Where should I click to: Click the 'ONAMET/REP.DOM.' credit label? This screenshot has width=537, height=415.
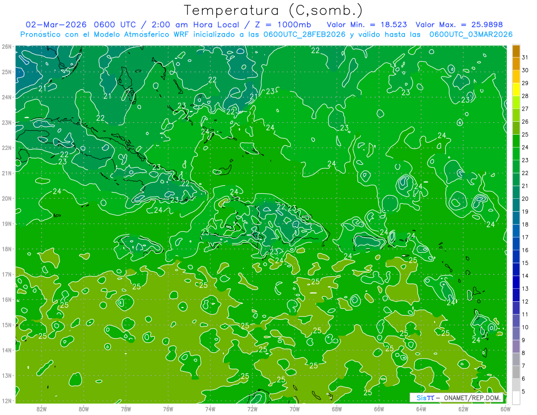tap(472, 398)
